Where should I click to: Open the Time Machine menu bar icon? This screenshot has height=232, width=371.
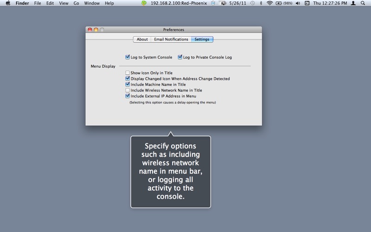click(253, 3)
